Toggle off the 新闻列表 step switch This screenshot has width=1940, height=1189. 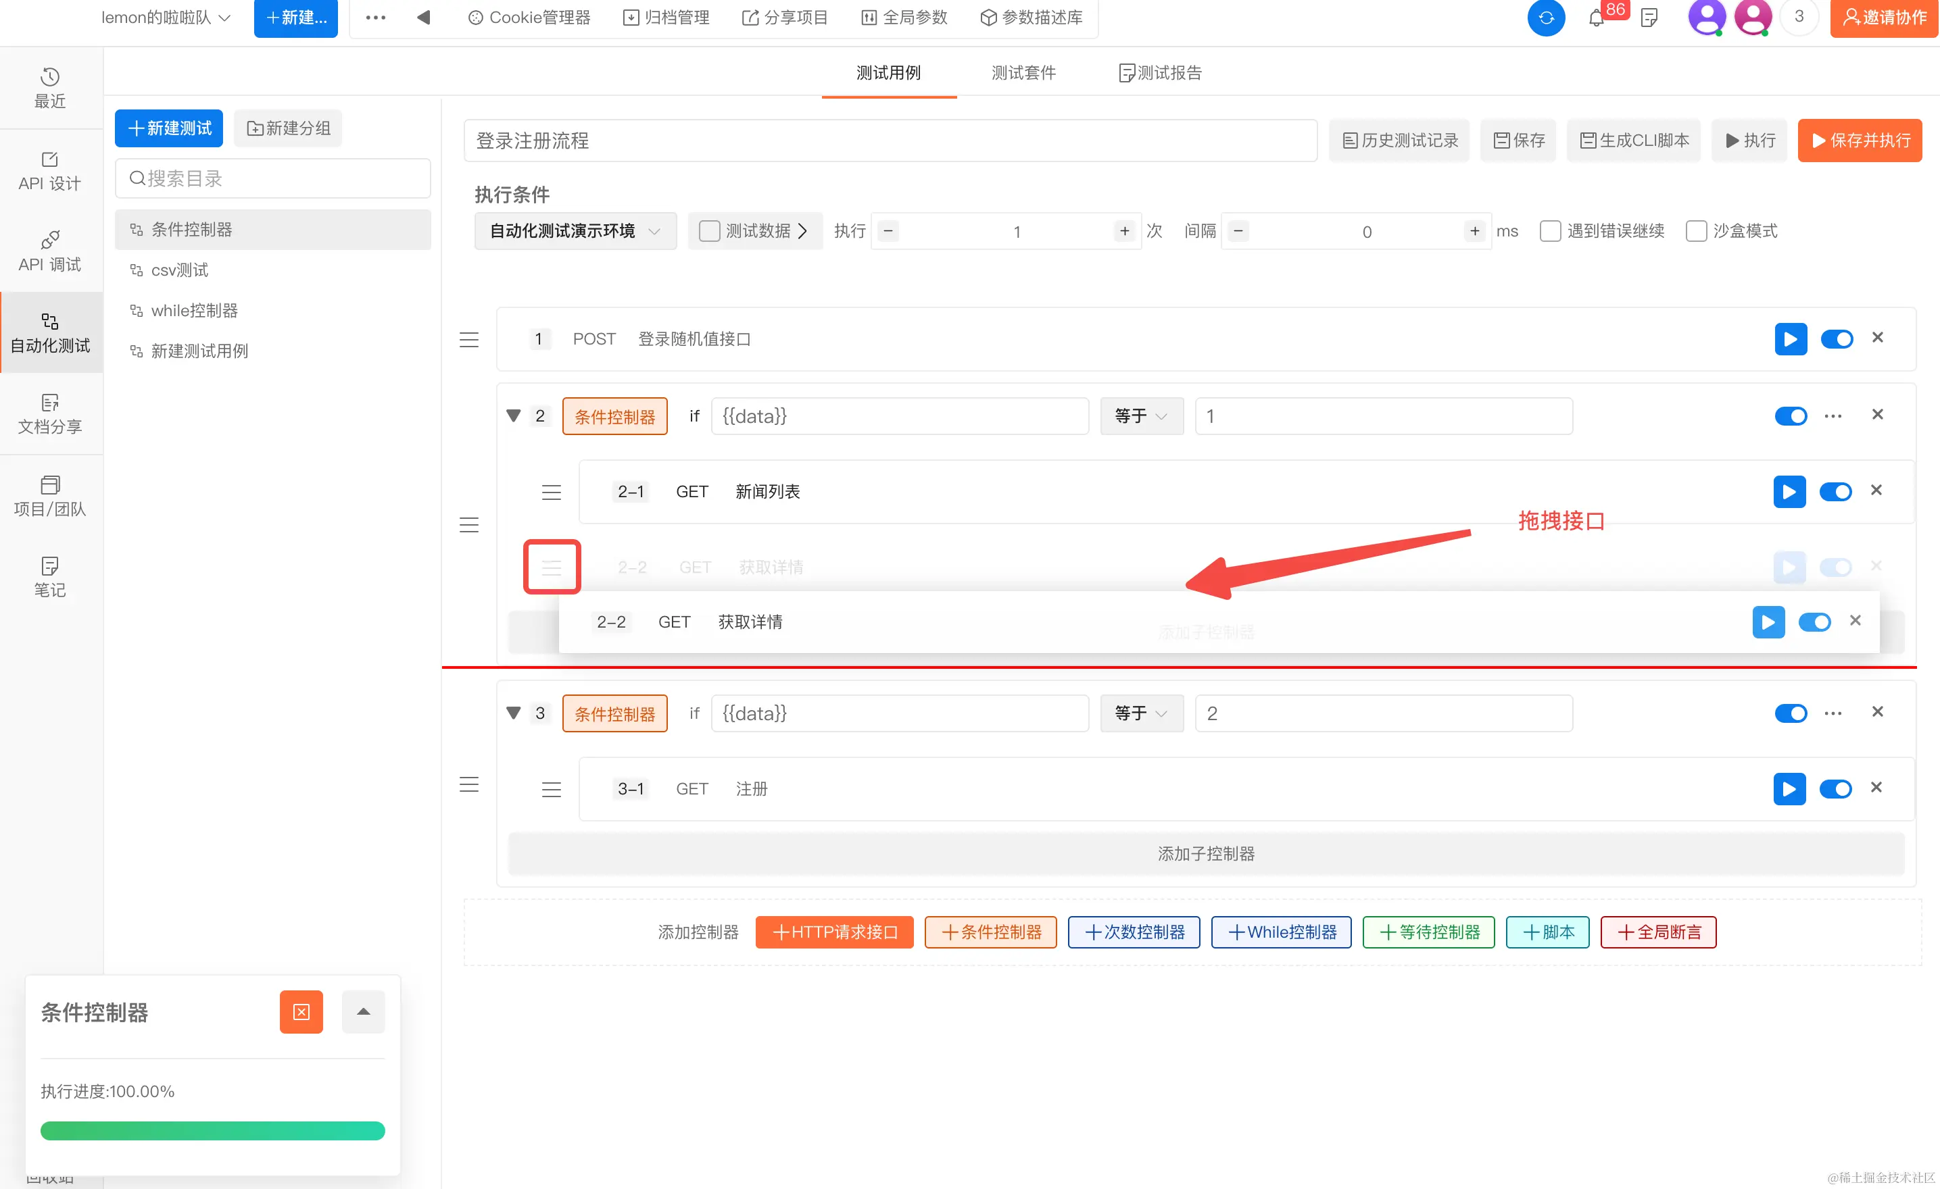(x=1835, y=492)
